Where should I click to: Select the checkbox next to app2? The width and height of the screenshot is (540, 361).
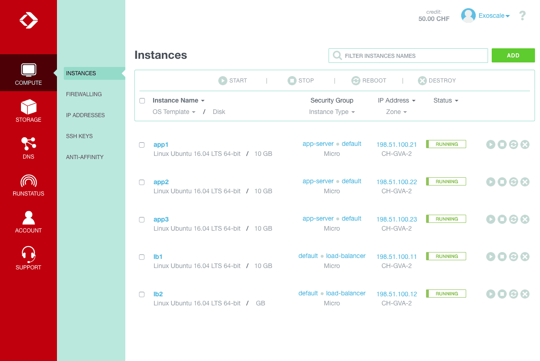click(x=142, y=182)
